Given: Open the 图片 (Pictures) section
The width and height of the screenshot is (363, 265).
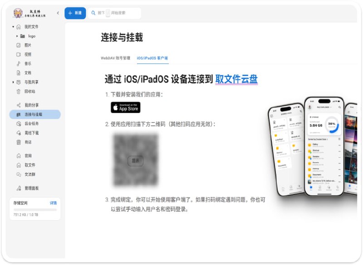Looking at the screenshot, I should click(27, 45).
